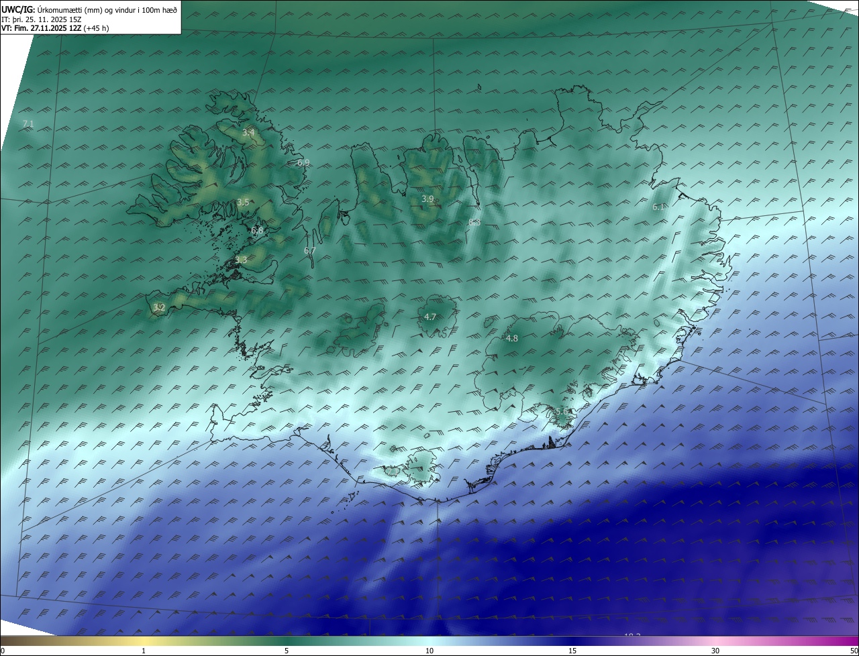Viewport: 859px width, 656px height.
Task: Click the map value '6.9'
Action: tap(303, 162)
